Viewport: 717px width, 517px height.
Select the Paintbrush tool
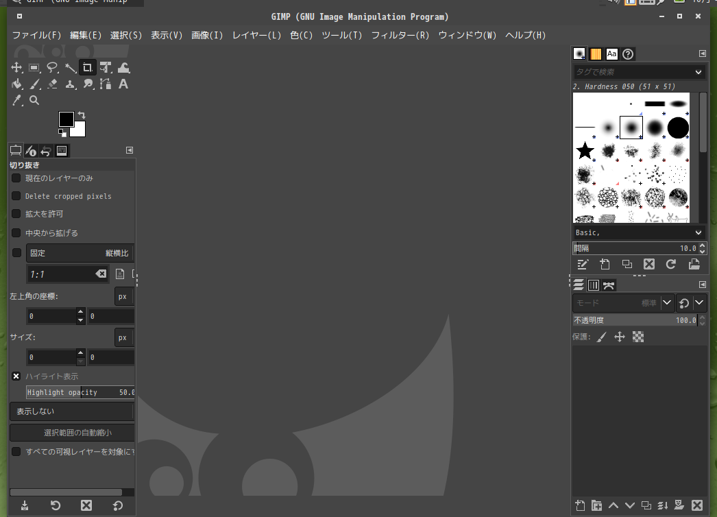[x=34, y=84]
